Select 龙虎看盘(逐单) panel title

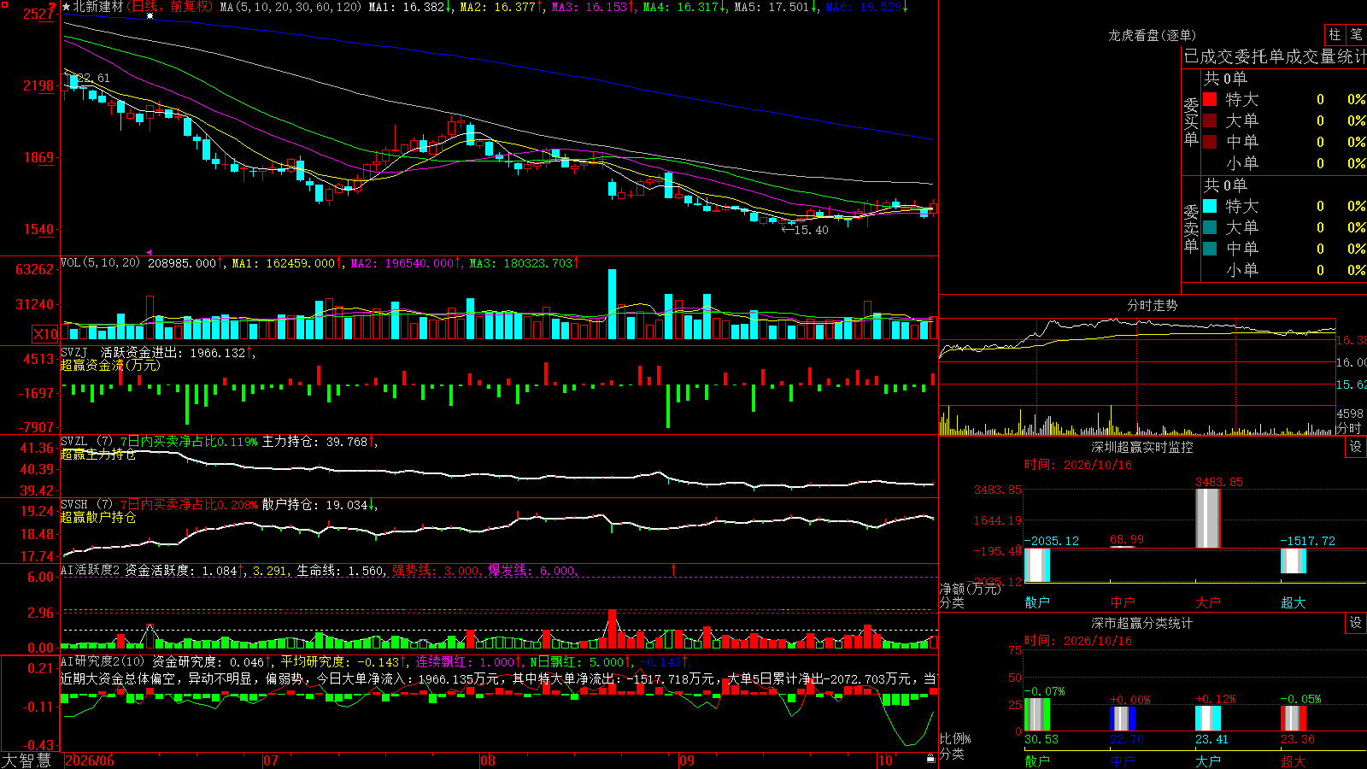[1152, 35]
